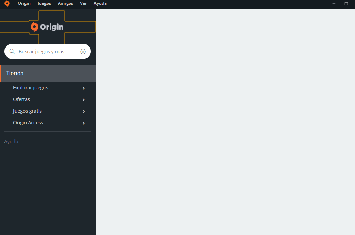Click the magnifying glass search icon
This screenshot has width=355, height=235.
[x=12, y=52]
